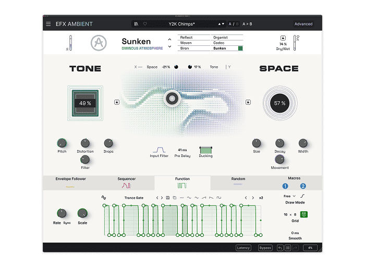Click the undo arrow in bottom bar

tap(280, 248)
